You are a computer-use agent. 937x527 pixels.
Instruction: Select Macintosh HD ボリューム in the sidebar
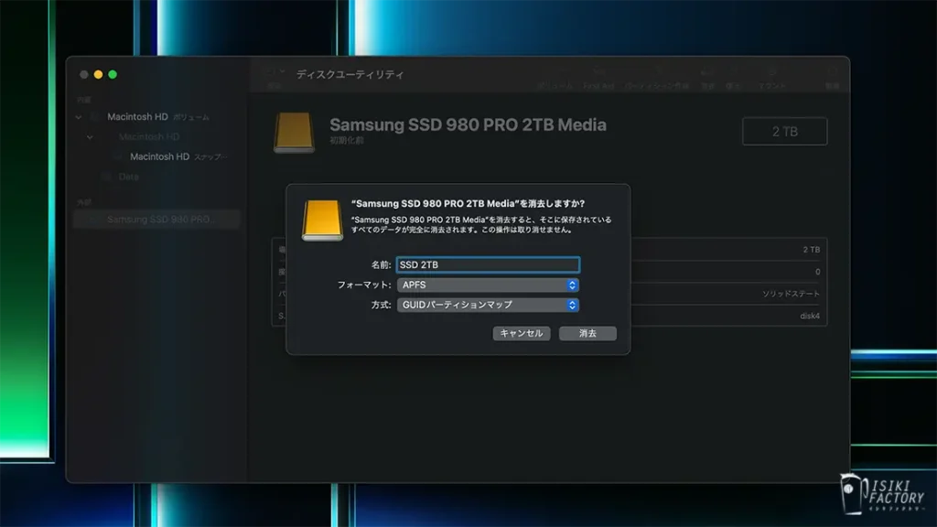(x=157, y=117)
